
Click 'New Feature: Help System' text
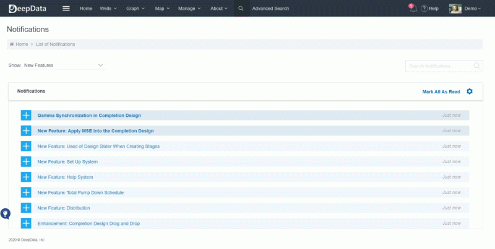coord(66,177)
